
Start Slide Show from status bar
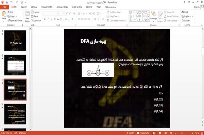(x=171, y=133)
